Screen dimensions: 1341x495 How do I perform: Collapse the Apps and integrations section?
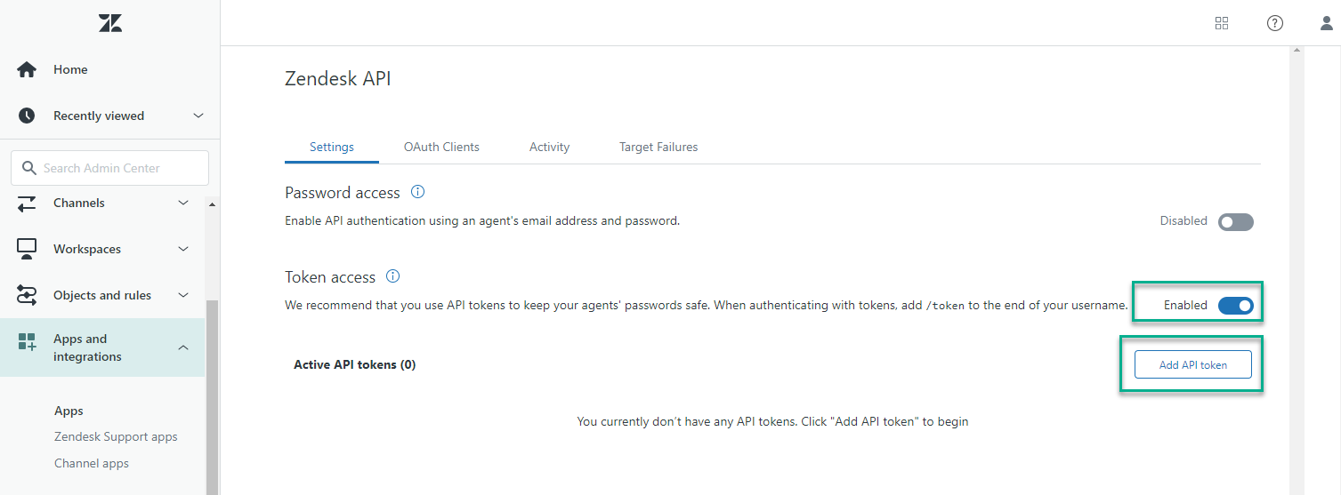[183, 347]
